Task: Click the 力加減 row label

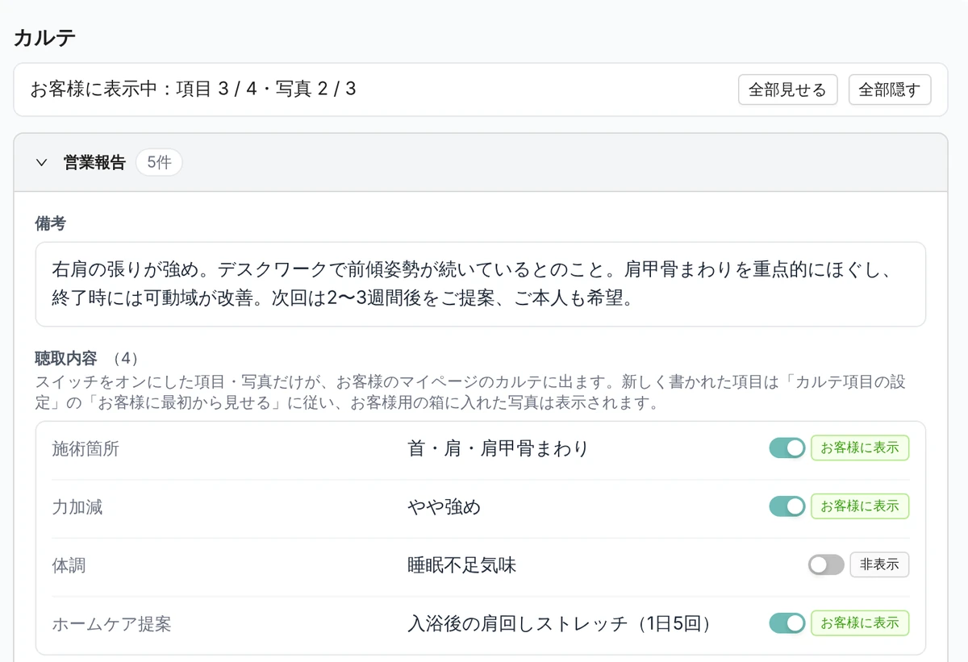Action: click(77, 507)
